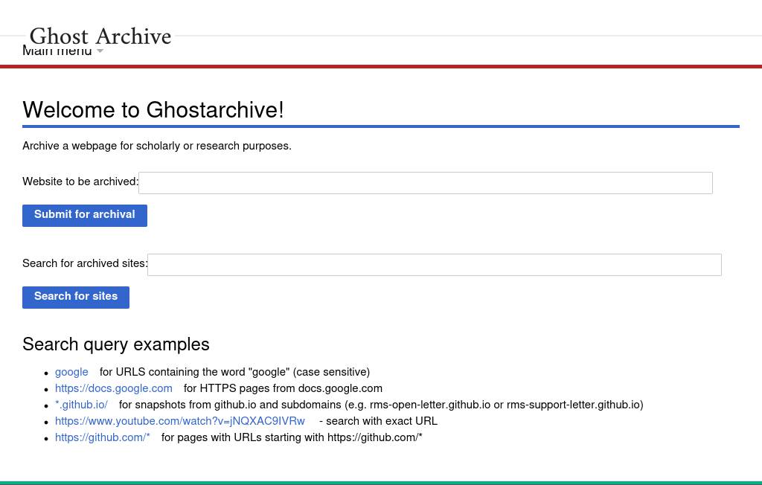
Task: Follow the https://github.com/* example link
Action: pos(103,438)
